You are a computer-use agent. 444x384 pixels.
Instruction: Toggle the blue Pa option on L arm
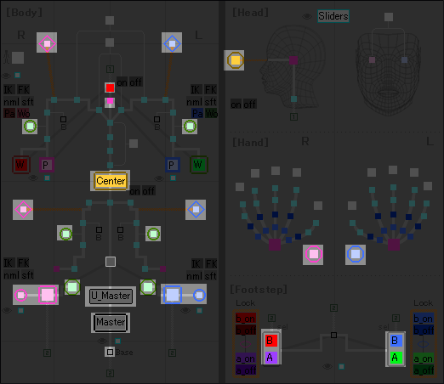pyautogui.click(x=197, y=113)
